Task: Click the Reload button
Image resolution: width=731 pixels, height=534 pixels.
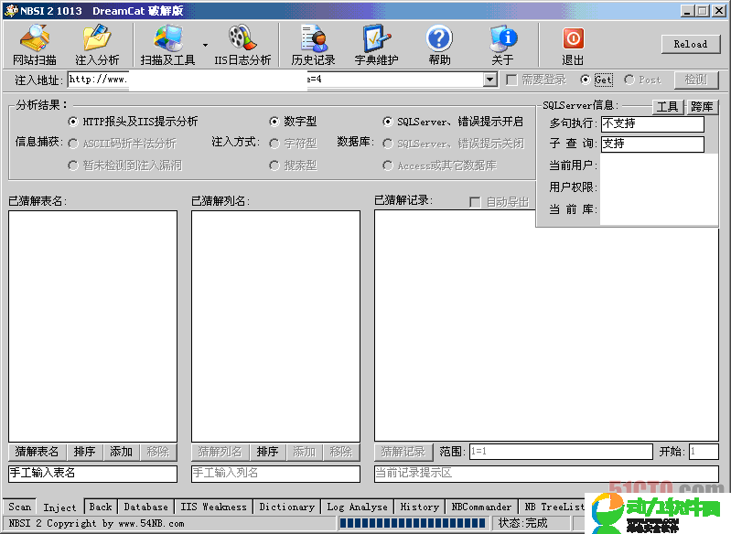Action: point(690,44)
